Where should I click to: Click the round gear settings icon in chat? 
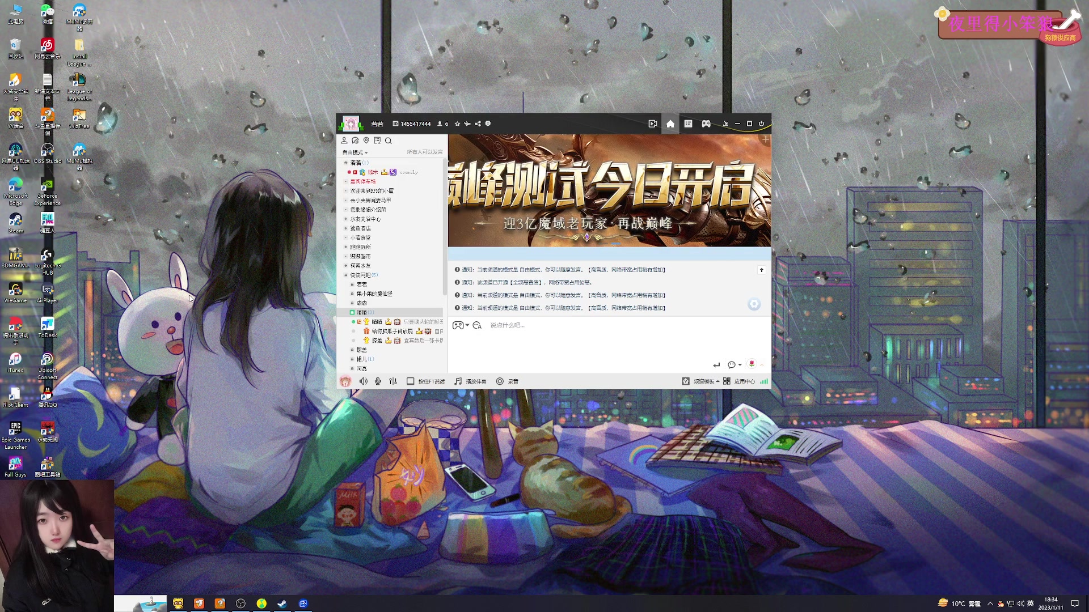[x=754, y=304]
